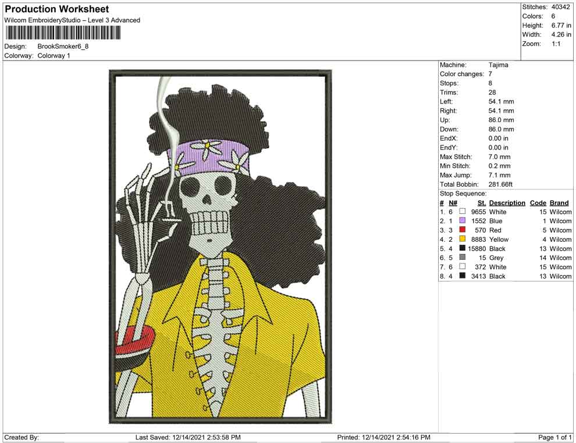Click the 'Page 1 of 1' footer
Viewport: 576px width, 443px height.
click(x=554, y=437)
